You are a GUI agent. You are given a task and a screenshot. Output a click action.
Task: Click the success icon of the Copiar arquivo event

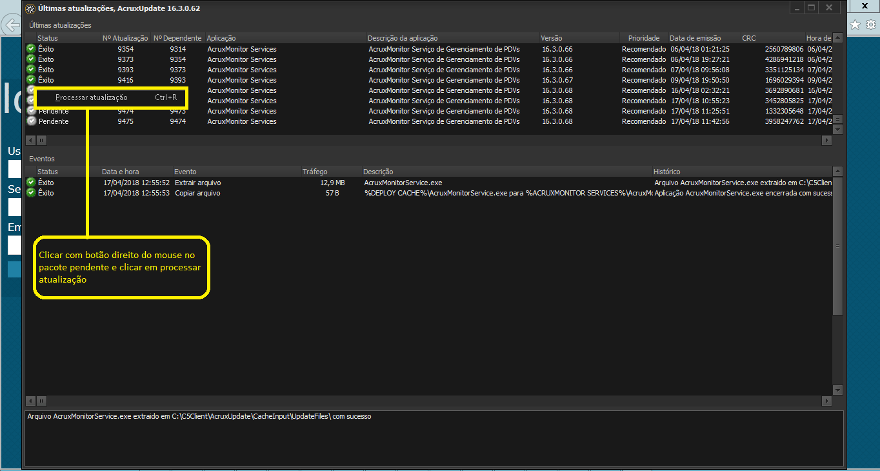pos(31,193)
